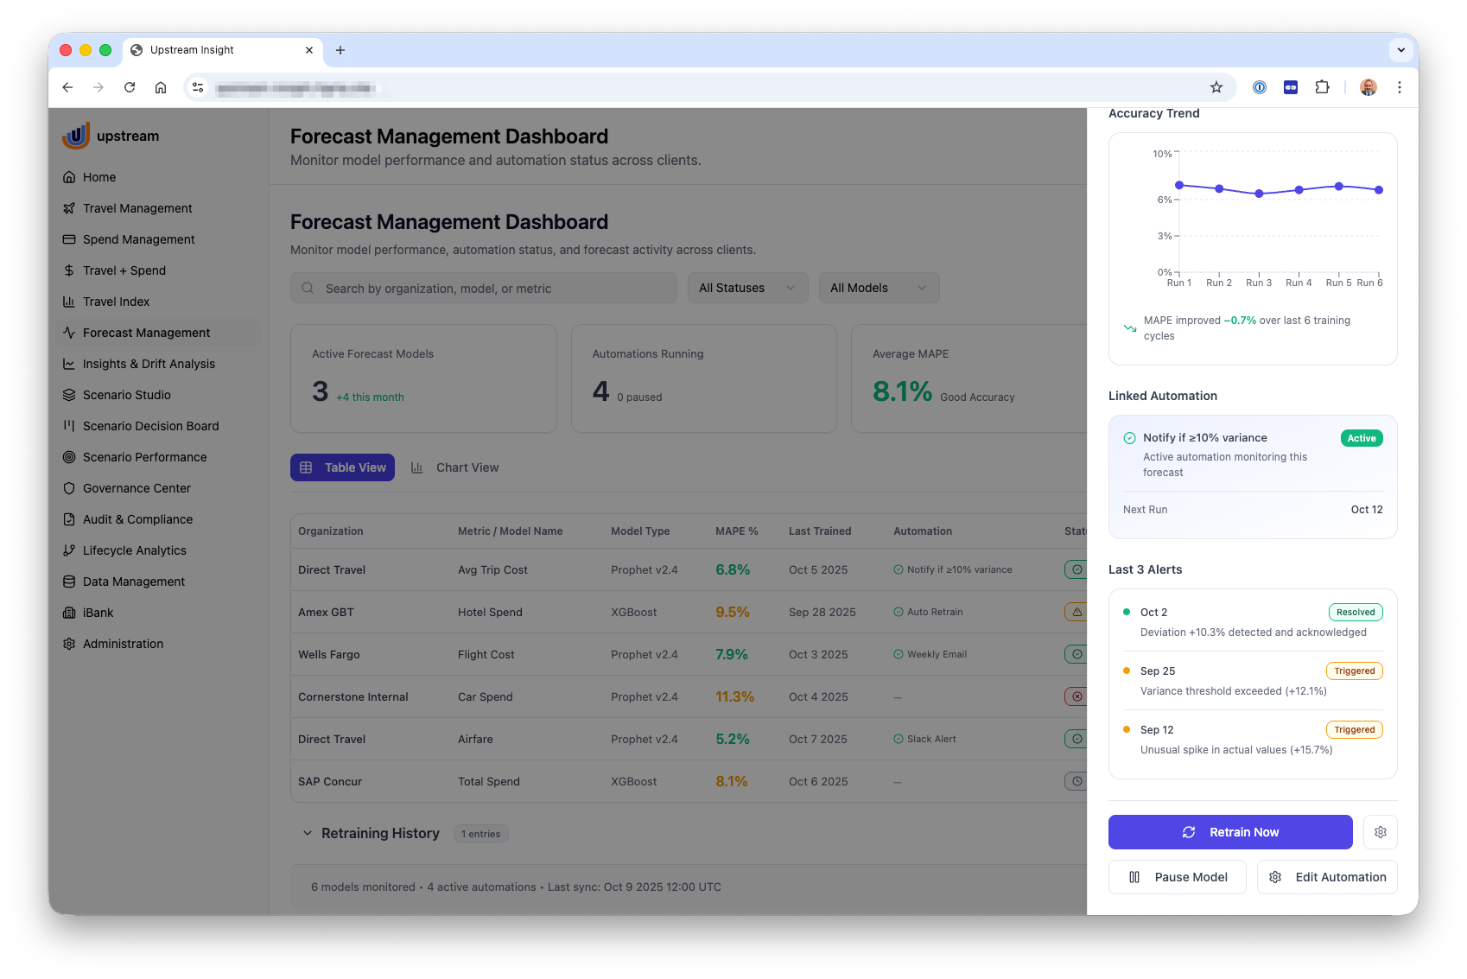Viewport: 1467px width, 979px height.
Task: Click the Edit Automation button
Action: tap(1326, 877)
